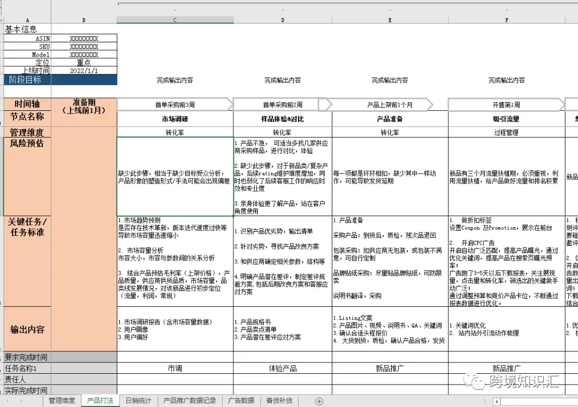Select the 上线时间 date cell 2022/1/1
The image size is (578, 407).
[x=84, y=71]
